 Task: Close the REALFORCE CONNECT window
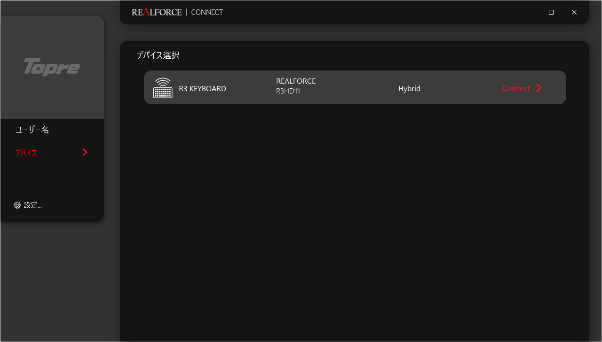pyautogui.click(x=574, y=12)
